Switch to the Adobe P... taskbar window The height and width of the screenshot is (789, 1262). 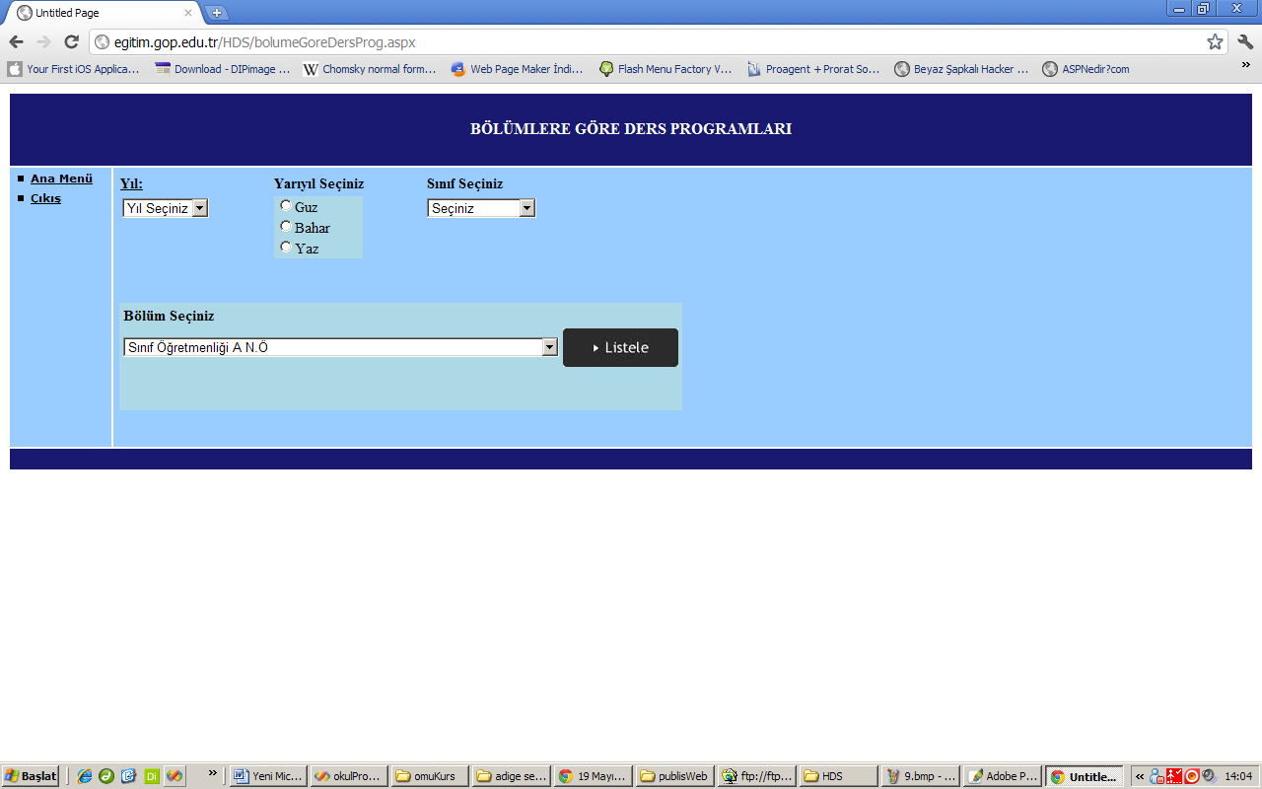(x=1002, y=776)
